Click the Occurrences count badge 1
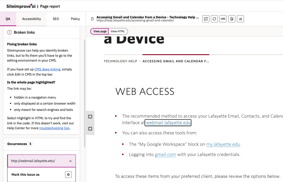The image size is (283, 182). pyautogui.click(x=30, y=144)
